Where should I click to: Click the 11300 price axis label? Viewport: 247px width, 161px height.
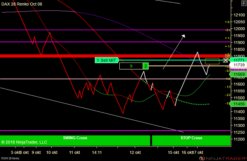(239, 125)
